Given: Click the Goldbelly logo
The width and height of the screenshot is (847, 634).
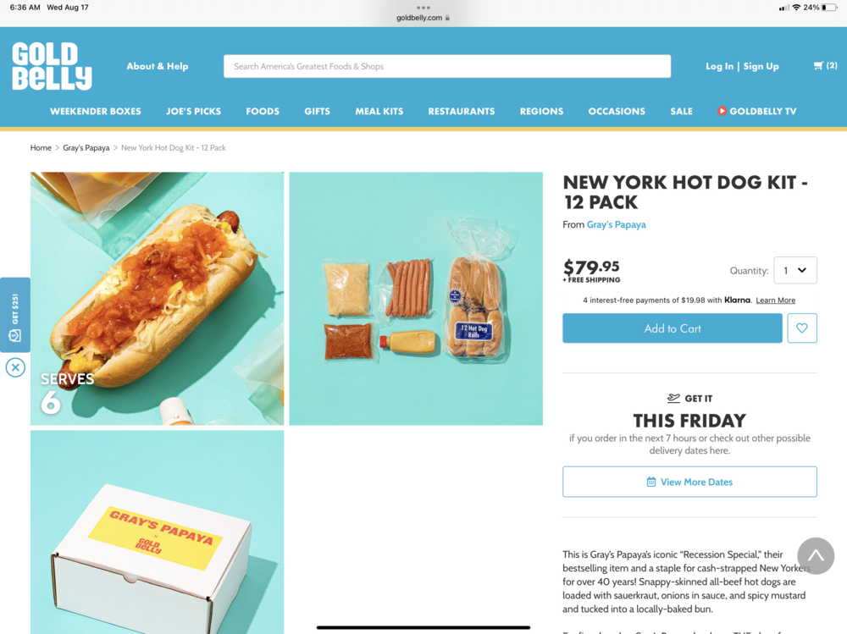Looking at the screenshot, I should (52, 66).
